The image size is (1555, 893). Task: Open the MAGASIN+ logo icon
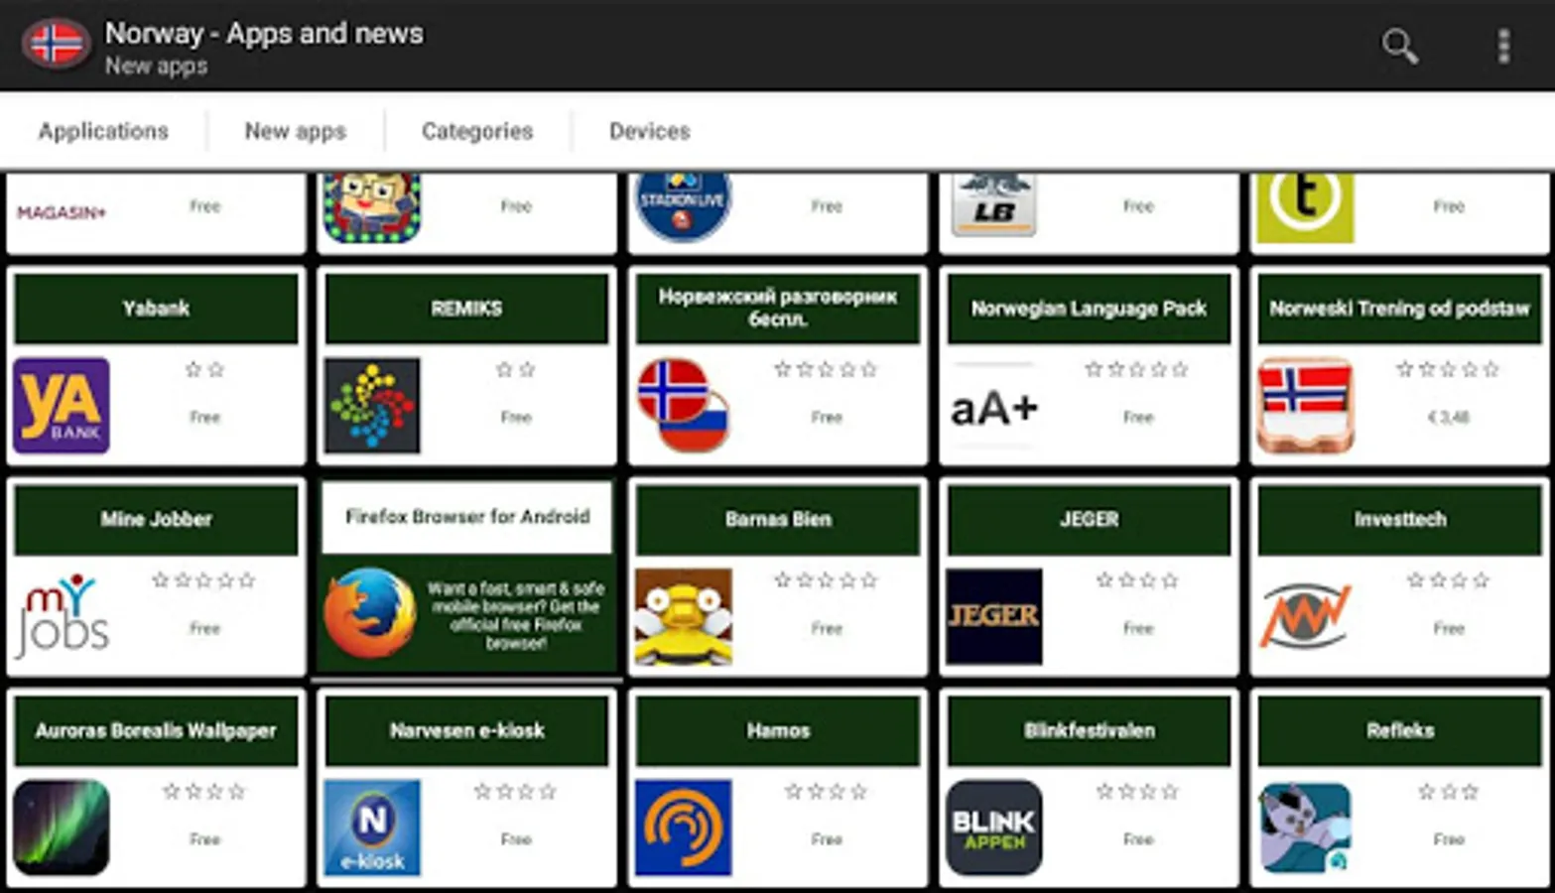pos(62,212)
